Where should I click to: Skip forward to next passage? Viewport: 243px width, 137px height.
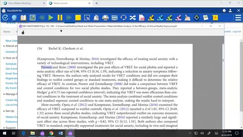point(69,18)
